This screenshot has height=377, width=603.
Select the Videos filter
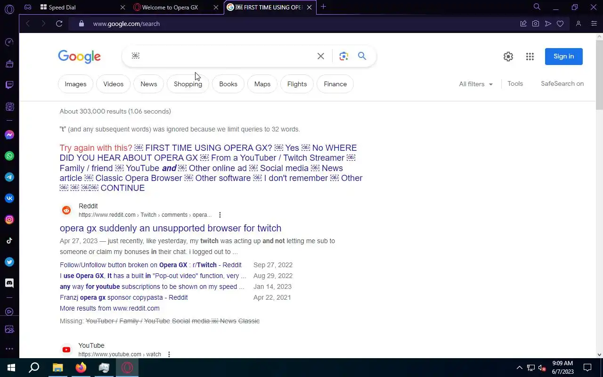pos(114,84)
